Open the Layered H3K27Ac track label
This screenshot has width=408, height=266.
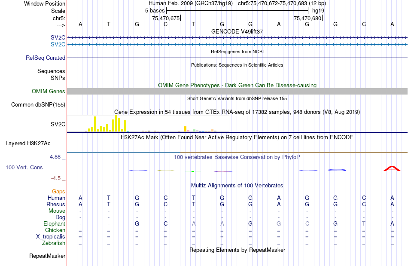tap(28, 144)
